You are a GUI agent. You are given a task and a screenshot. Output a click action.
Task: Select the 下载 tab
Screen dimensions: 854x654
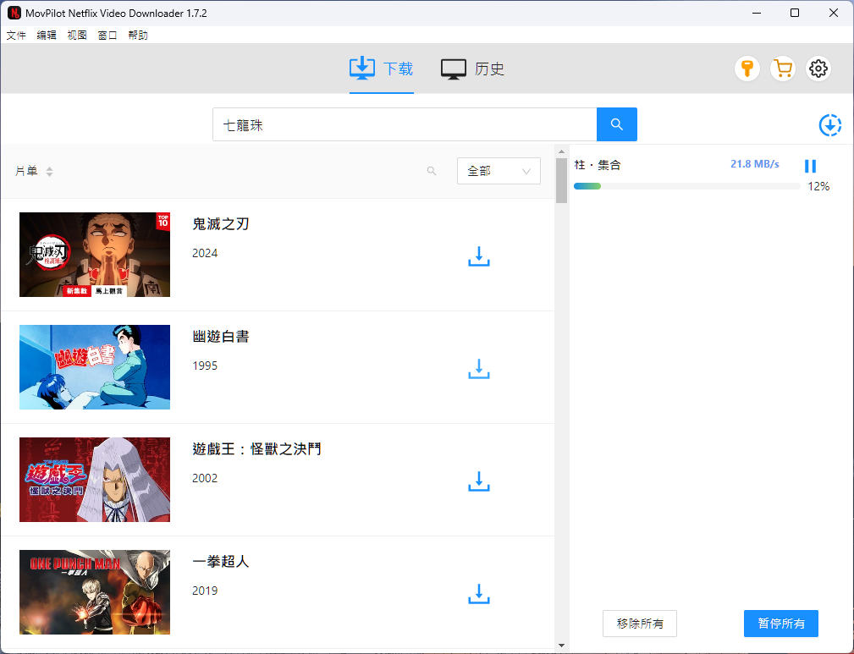382,69
